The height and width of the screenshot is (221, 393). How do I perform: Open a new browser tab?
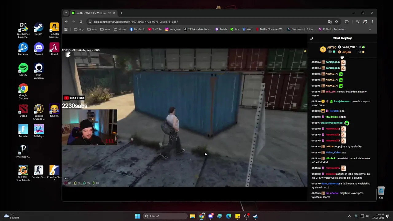pyautogui.click(x=122, y=13)
